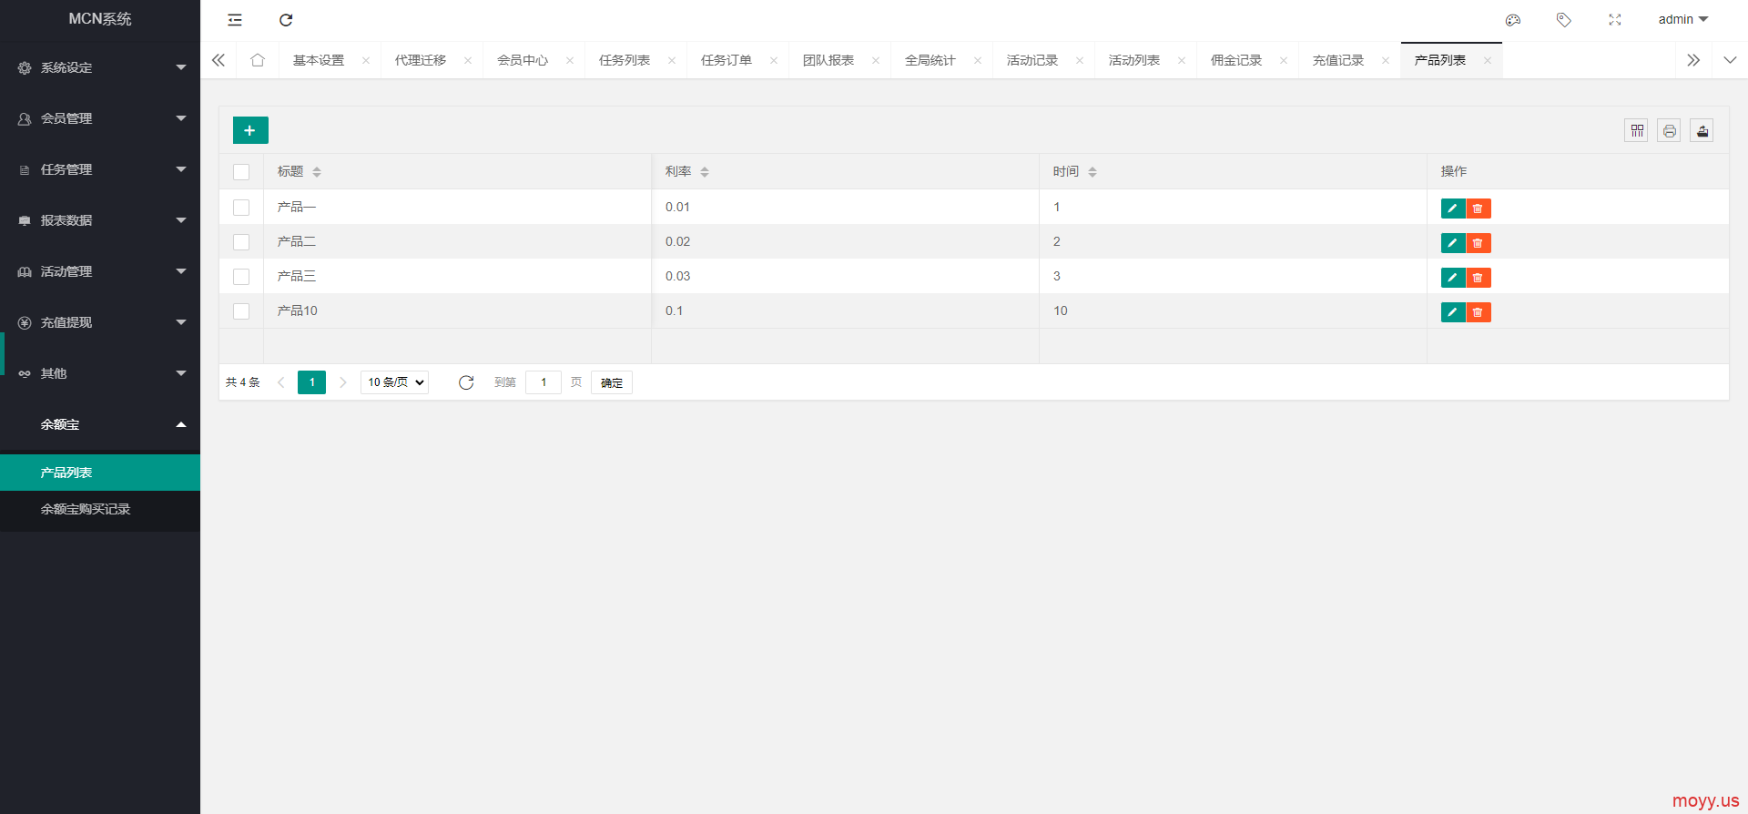Open the tab operations dropdown chevron

(1730, 60)
